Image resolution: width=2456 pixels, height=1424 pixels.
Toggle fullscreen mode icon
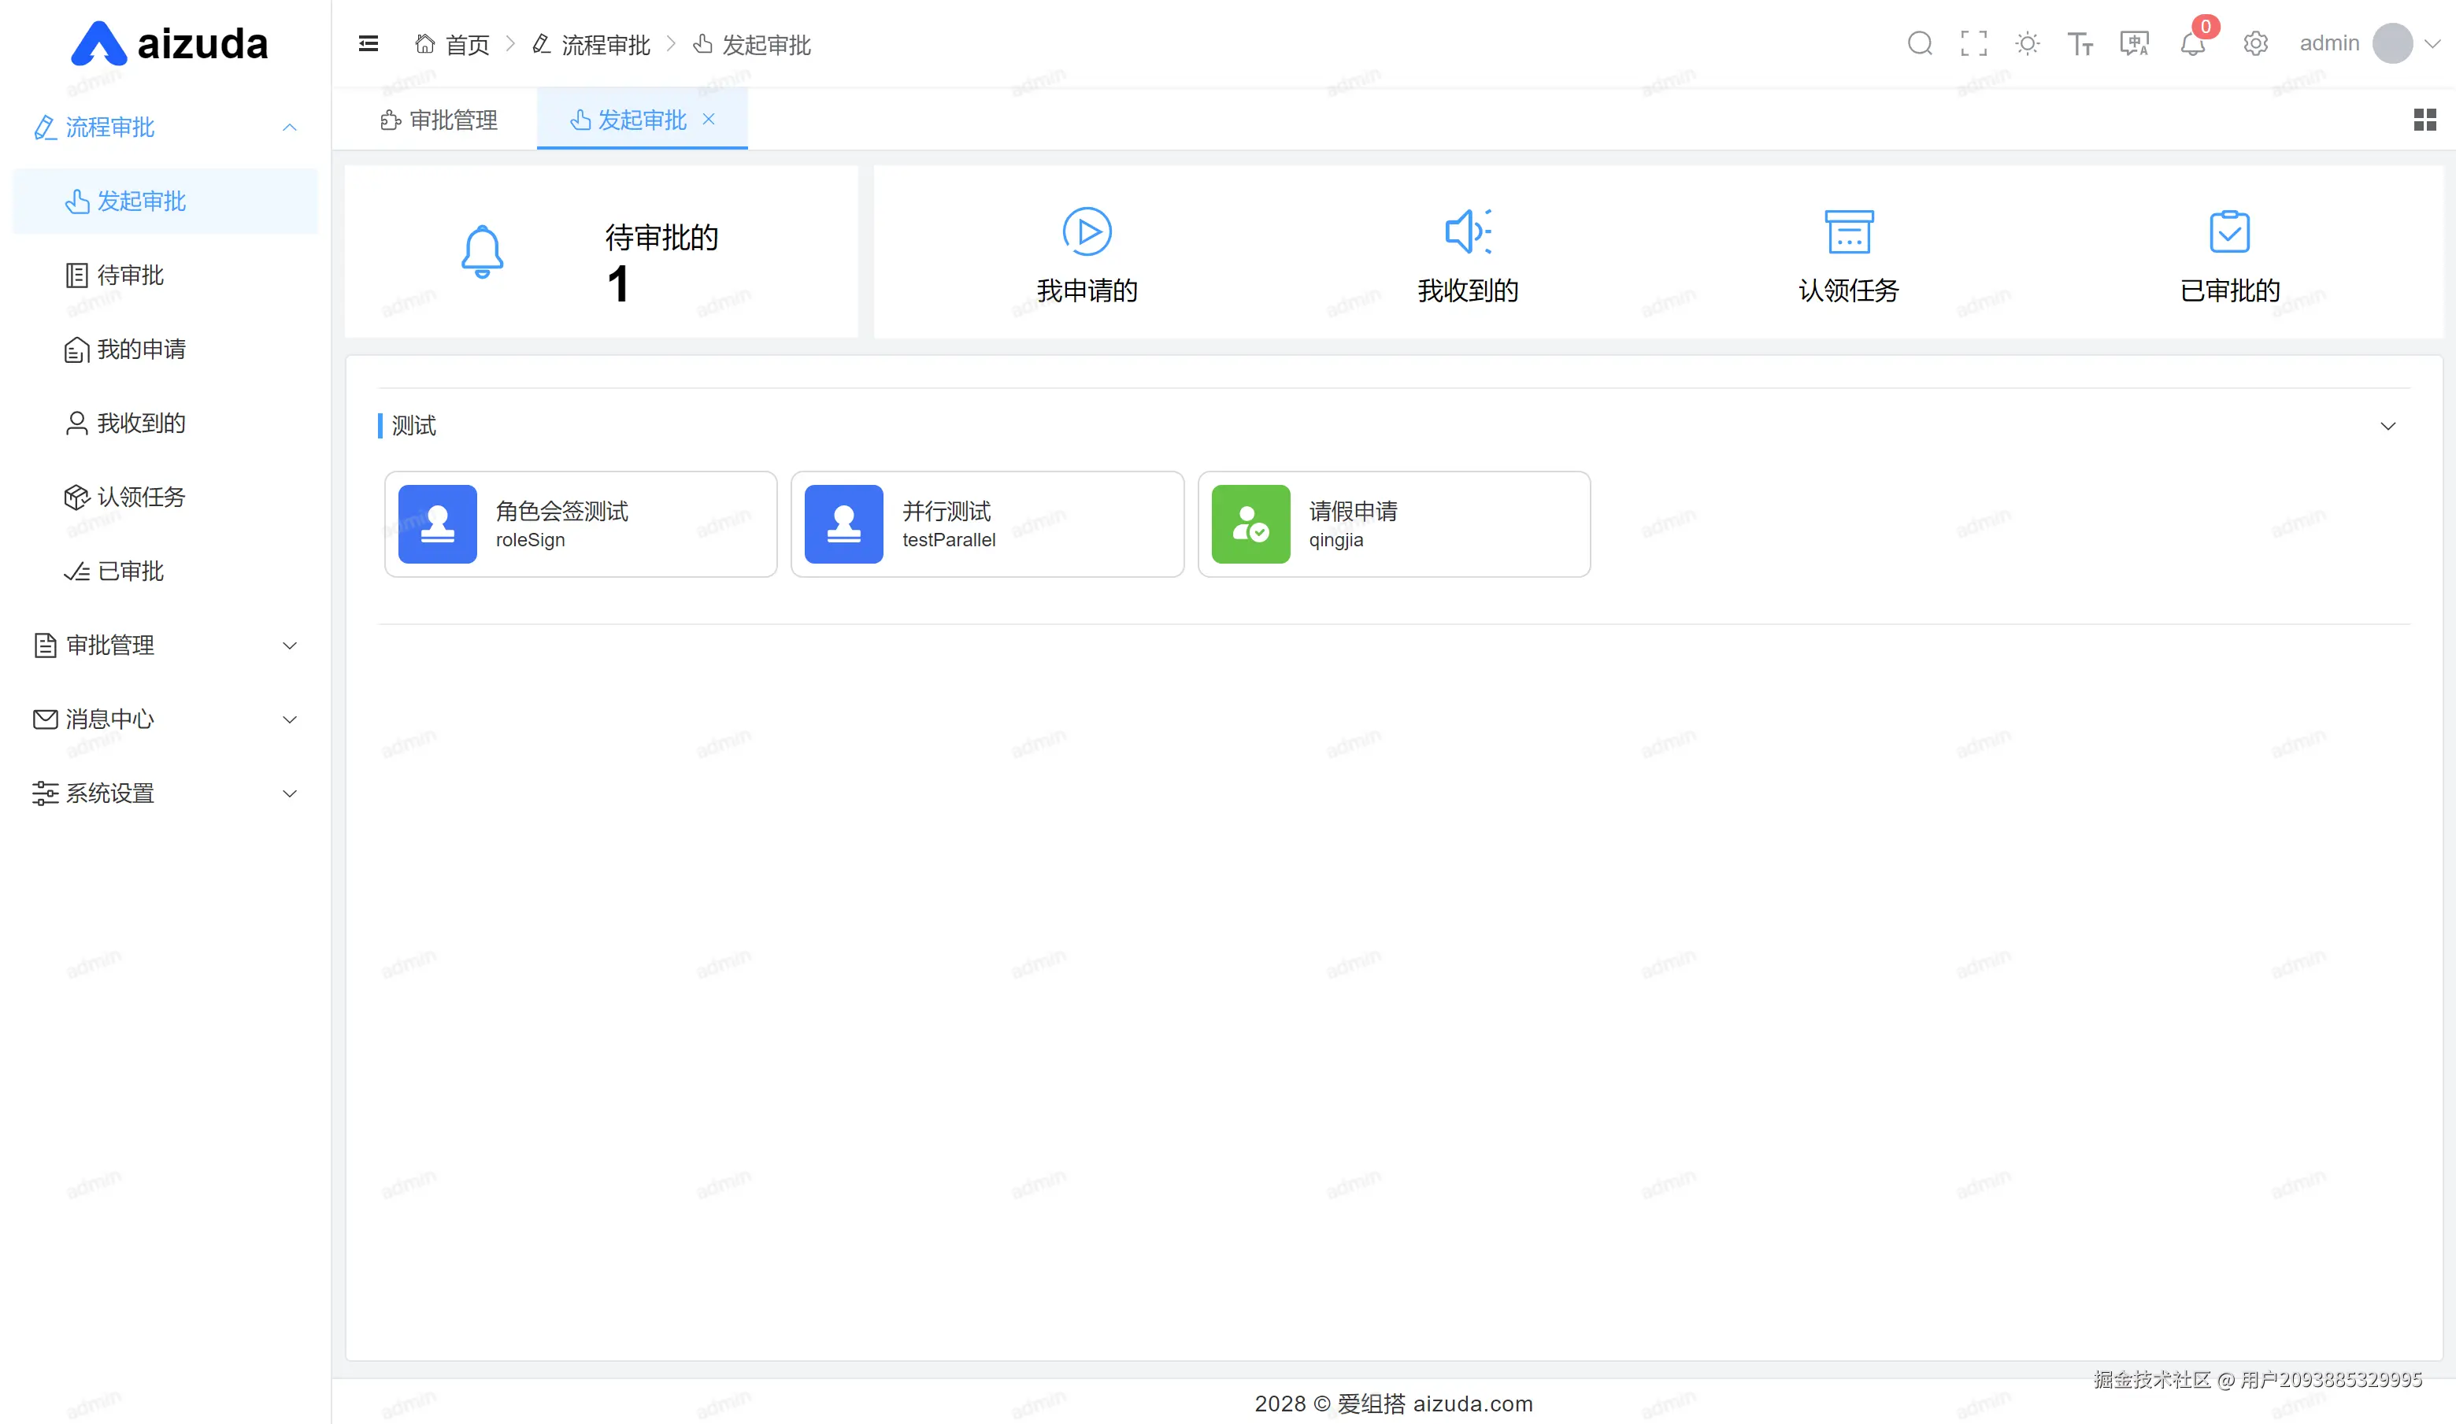pos(1973,44)
